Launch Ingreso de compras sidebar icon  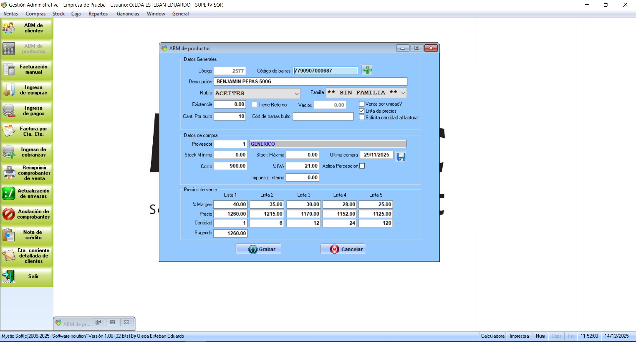[27, 90]
